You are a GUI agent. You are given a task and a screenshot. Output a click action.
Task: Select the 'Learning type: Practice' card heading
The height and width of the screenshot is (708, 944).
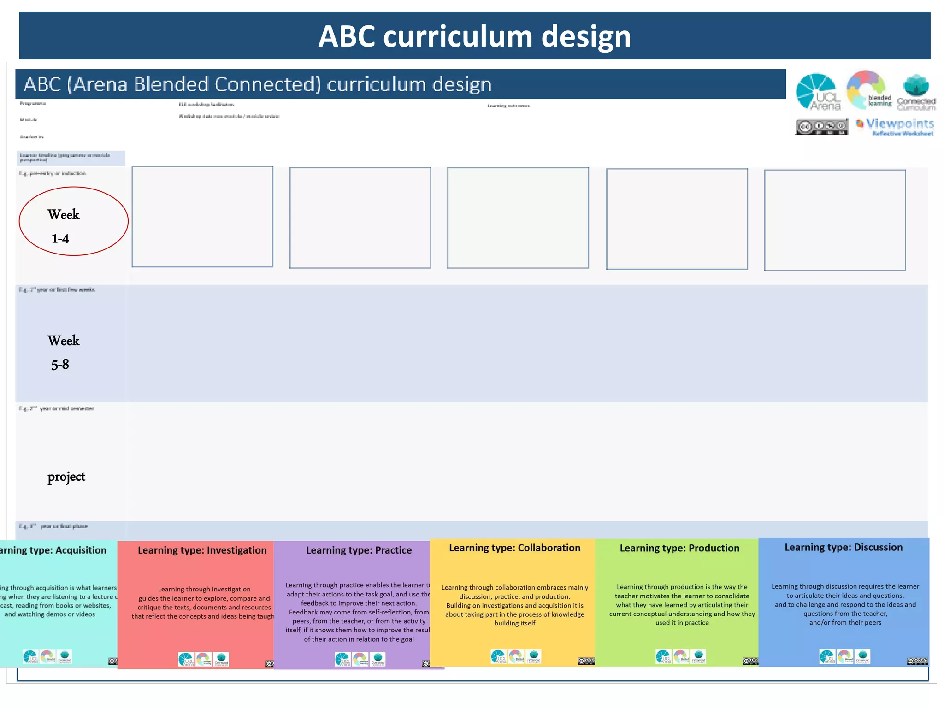tap(359, 550)
